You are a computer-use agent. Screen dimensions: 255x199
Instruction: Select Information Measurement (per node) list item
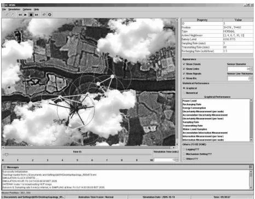coord(203,140)
